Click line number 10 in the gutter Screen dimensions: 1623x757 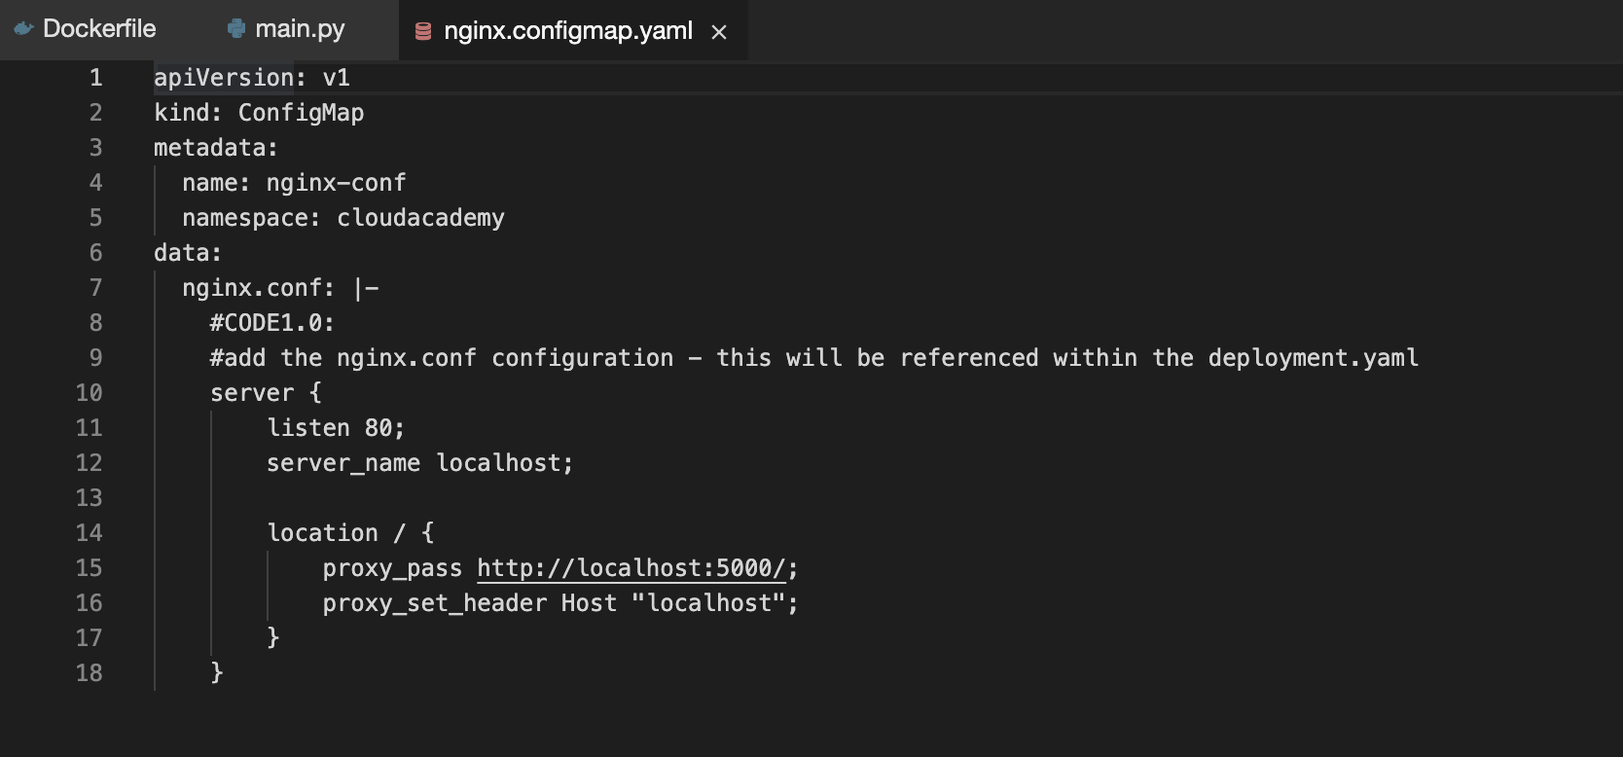pos(89,393)
